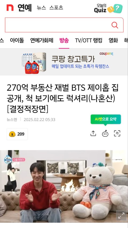Expand the article image fullscreen
The image size is (128, 228).
[121, 215]
